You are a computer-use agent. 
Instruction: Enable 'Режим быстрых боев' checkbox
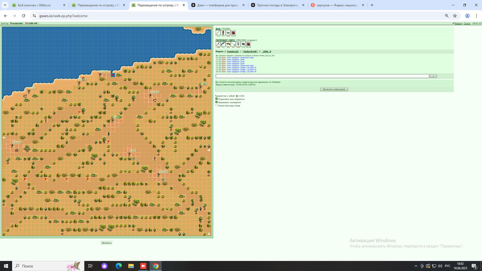217,105
